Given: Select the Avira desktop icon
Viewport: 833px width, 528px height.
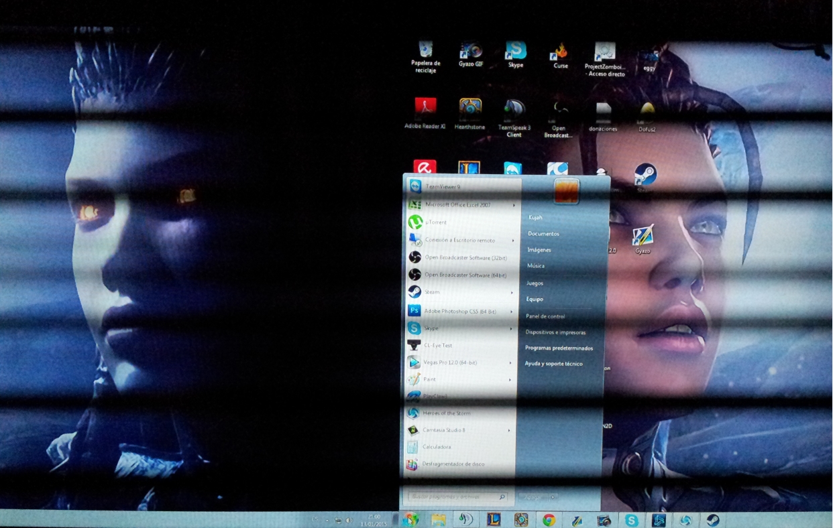Looking at the screenshot, I should (425, 167).
